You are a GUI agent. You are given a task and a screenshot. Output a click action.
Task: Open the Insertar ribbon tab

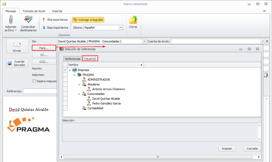click(x=57, y=11)
